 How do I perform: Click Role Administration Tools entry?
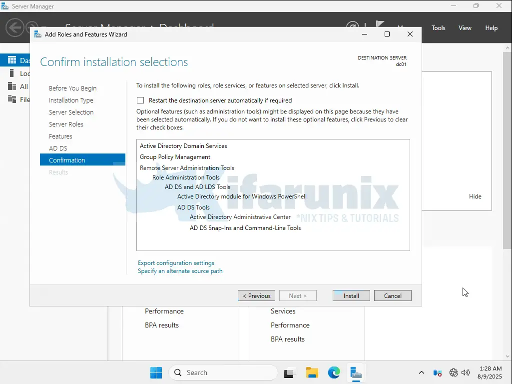(186, 177)
